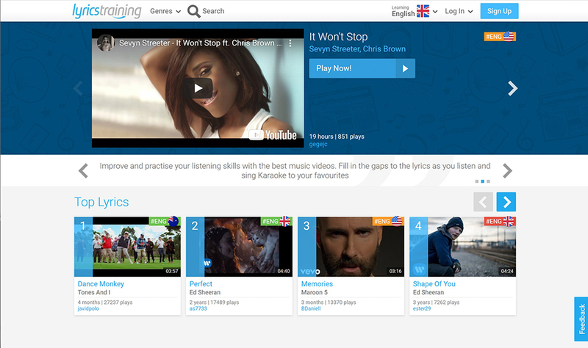The width and height of the screenshot is (588, 348).
Task: Open the It Won't Stop song title
Action: click(x=338, y=37)
